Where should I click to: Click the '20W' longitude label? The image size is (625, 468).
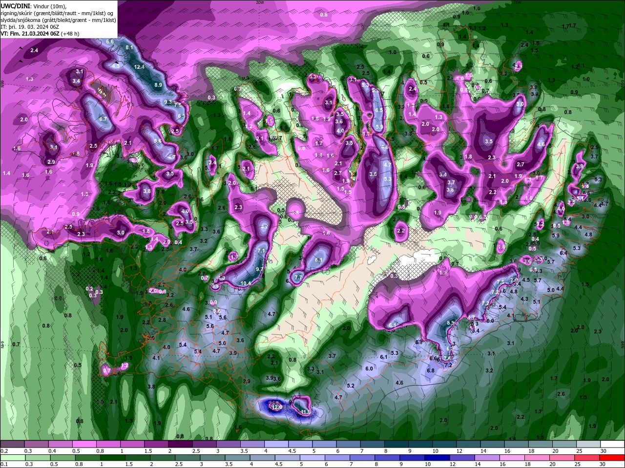[x=260, y=2]
